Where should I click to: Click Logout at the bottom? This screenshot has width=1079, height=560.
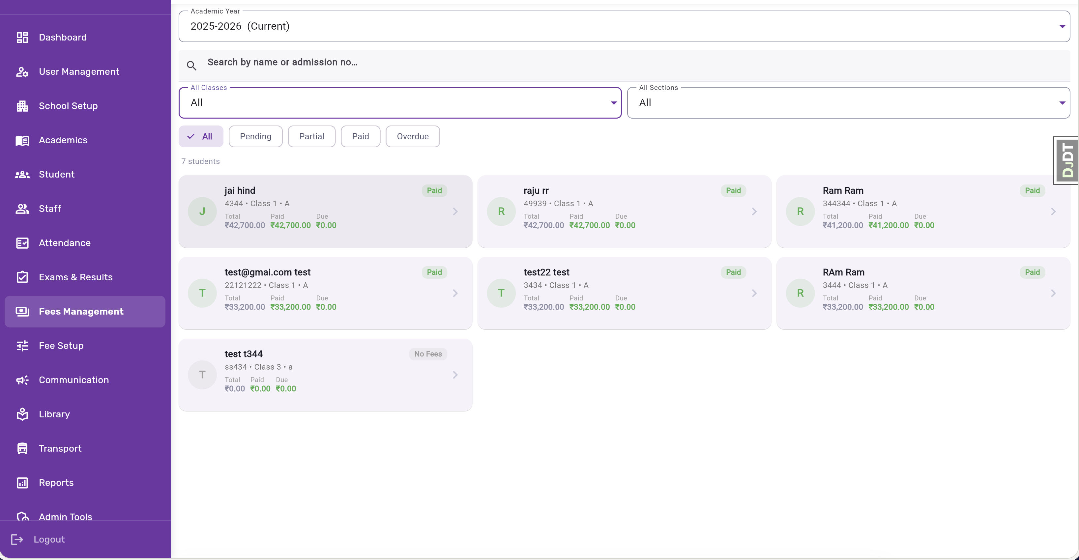(49, 539)
